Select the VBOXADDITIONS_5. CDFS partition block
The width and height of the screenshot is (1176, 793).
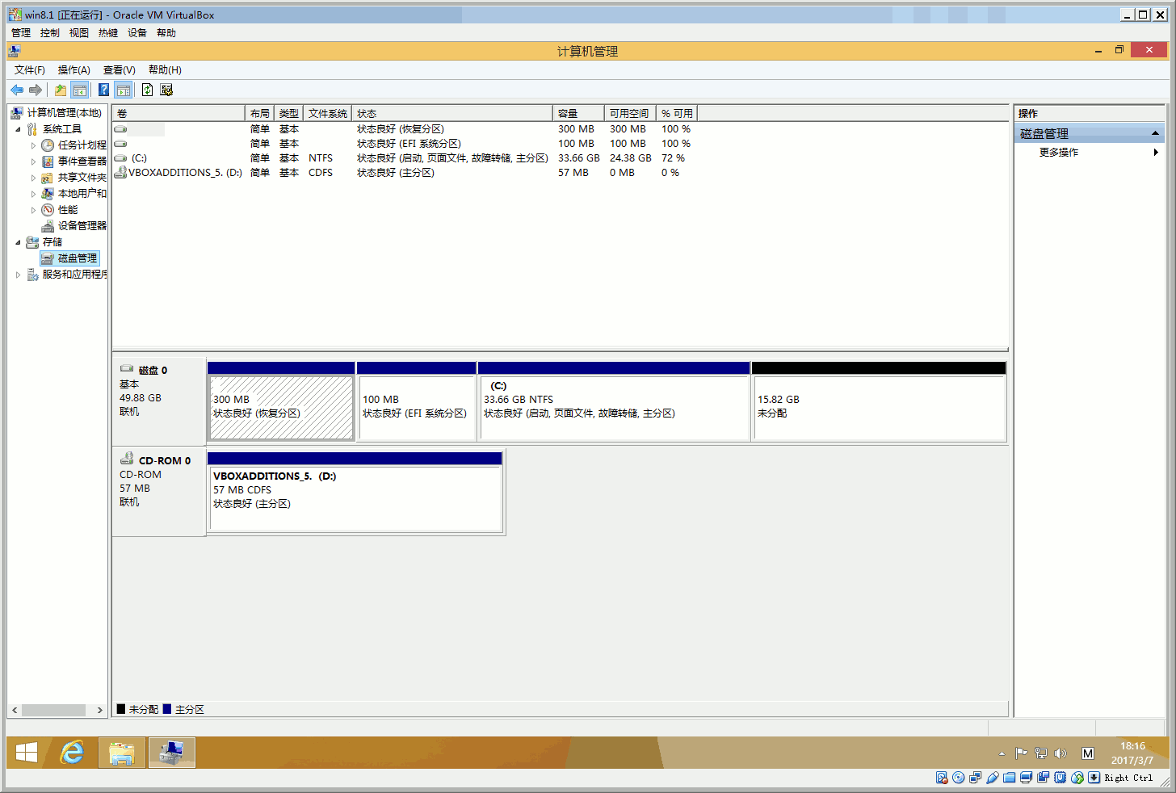click(x=355, y=493)
